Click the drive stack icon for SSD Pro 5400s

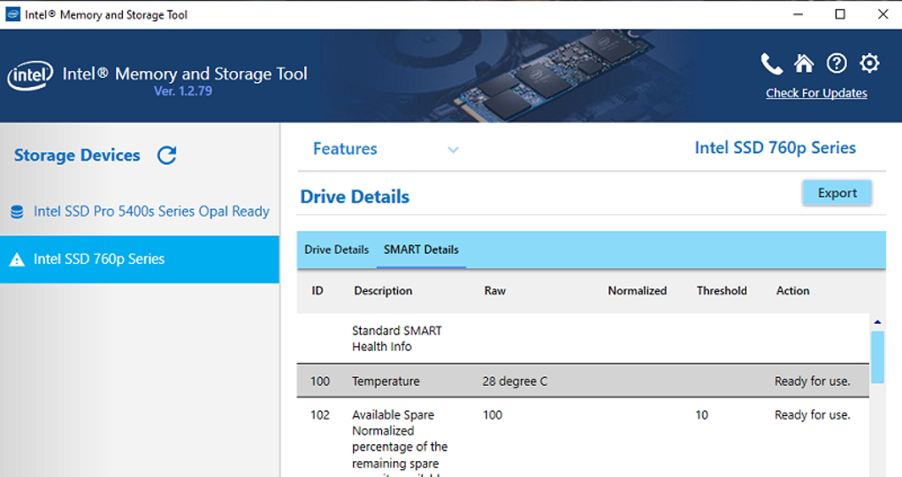(17, 212)
